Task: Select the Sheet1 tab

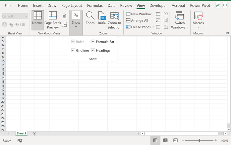Action: [21, 133]
